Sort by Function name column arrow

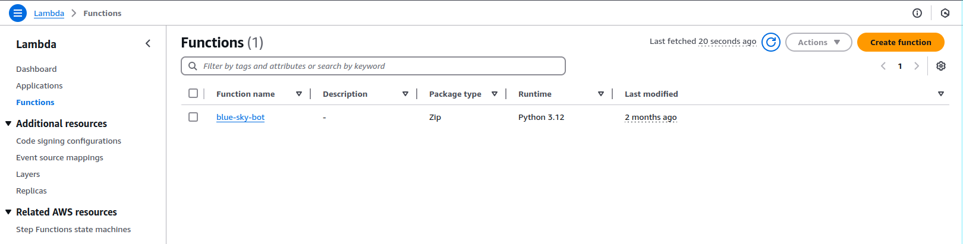click(299, 94)
